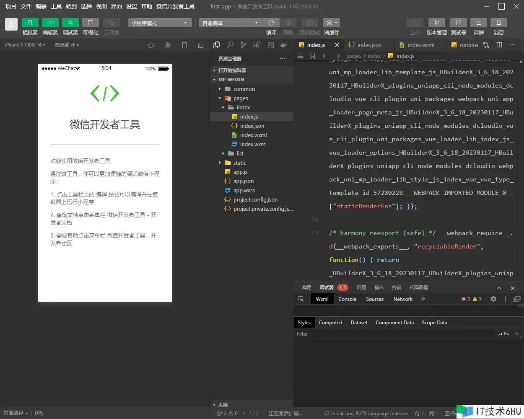The height and width of the screenshot is (419, 524).
Task: Open source control icon in sidebar
Action: (x=244, y=45)
